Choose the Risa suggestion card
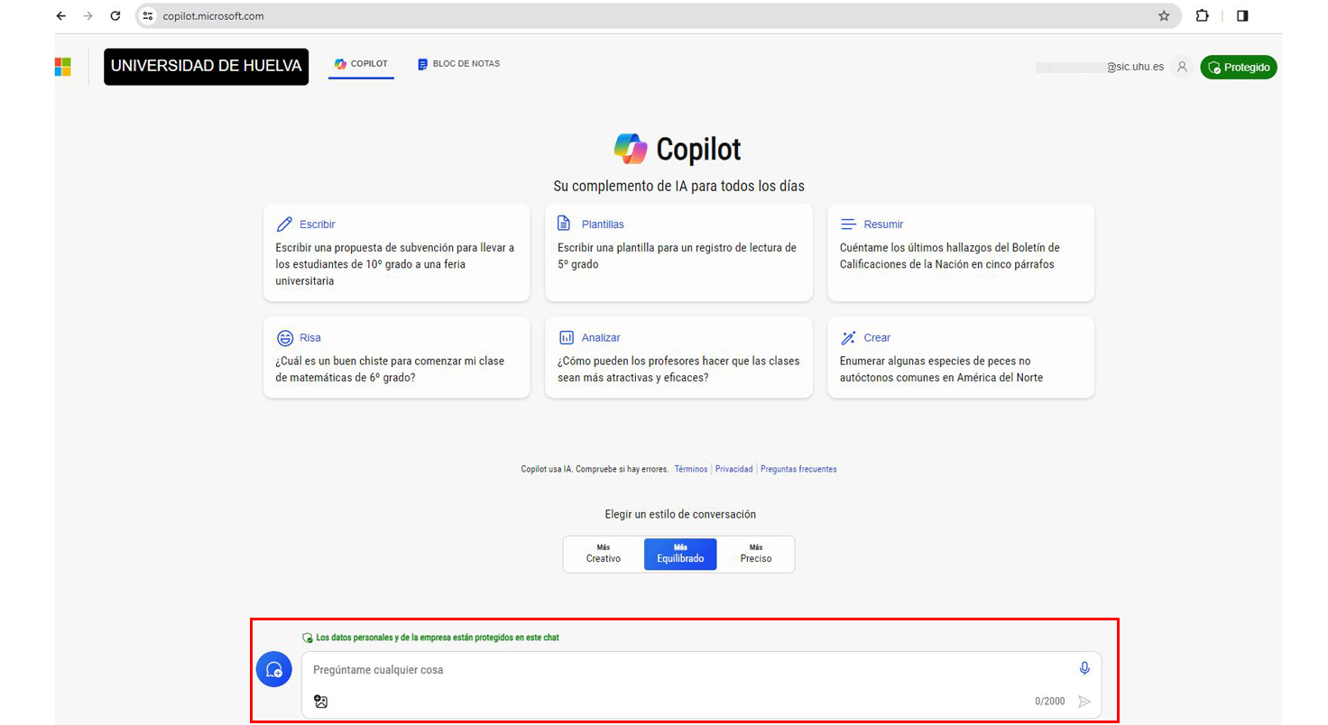 point(396,357)
